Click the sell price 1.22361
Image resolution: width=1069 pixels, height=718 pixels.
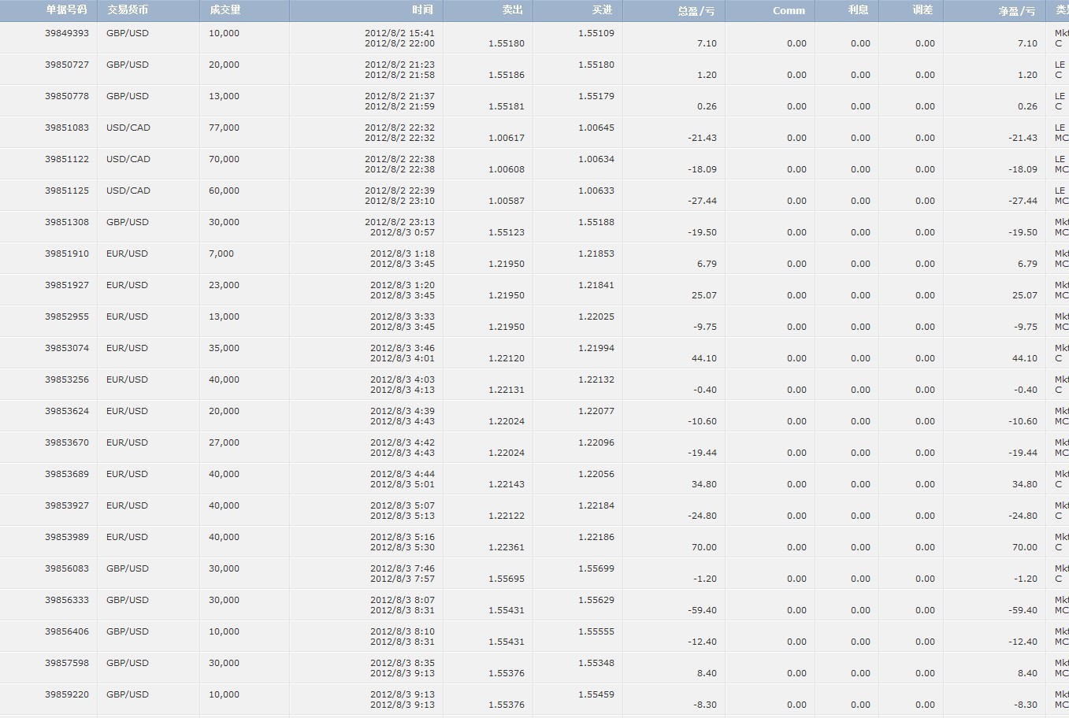pyautogui.click(x=507, y=547)
